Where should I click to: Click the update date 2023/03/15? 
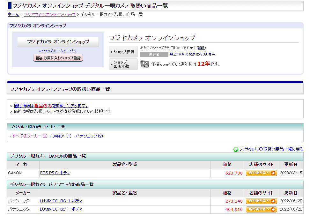(x=291, y=173)
